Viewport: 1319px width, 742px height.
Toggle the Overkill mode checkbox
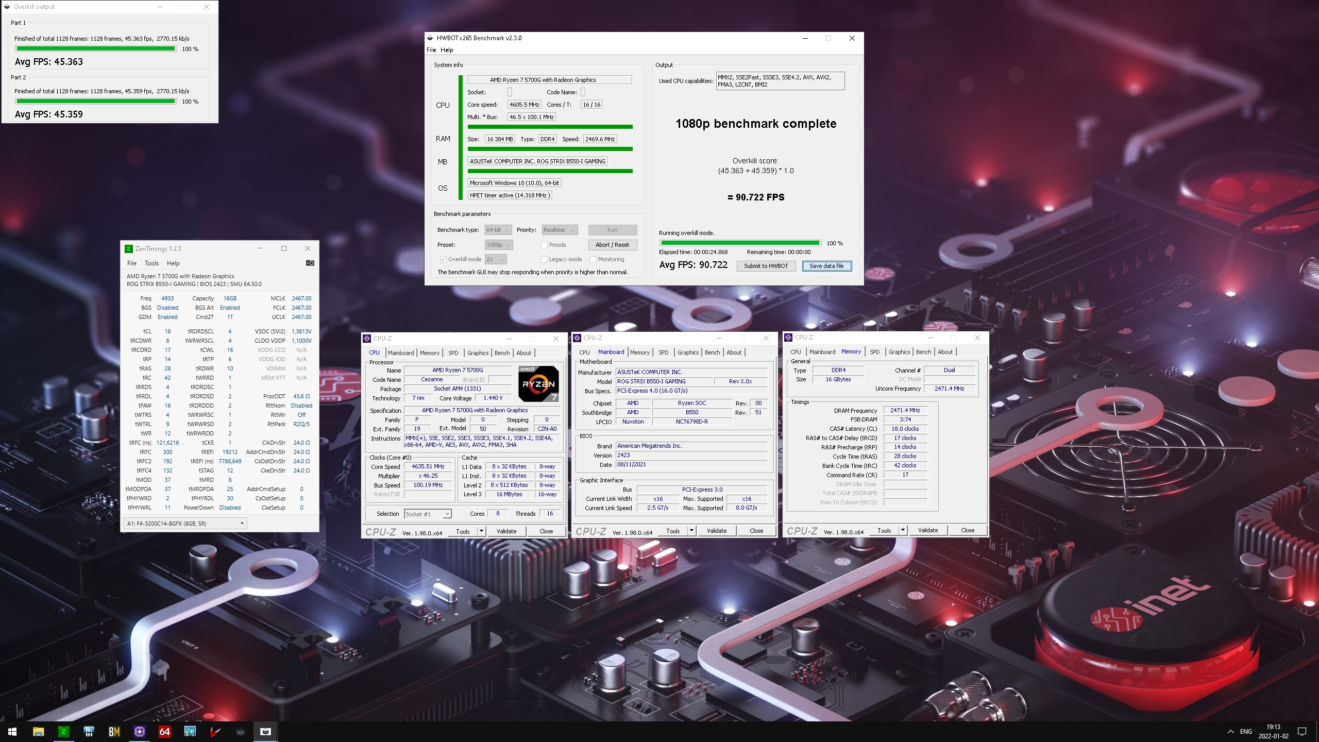pyautogui.click(x=443, y=259)
